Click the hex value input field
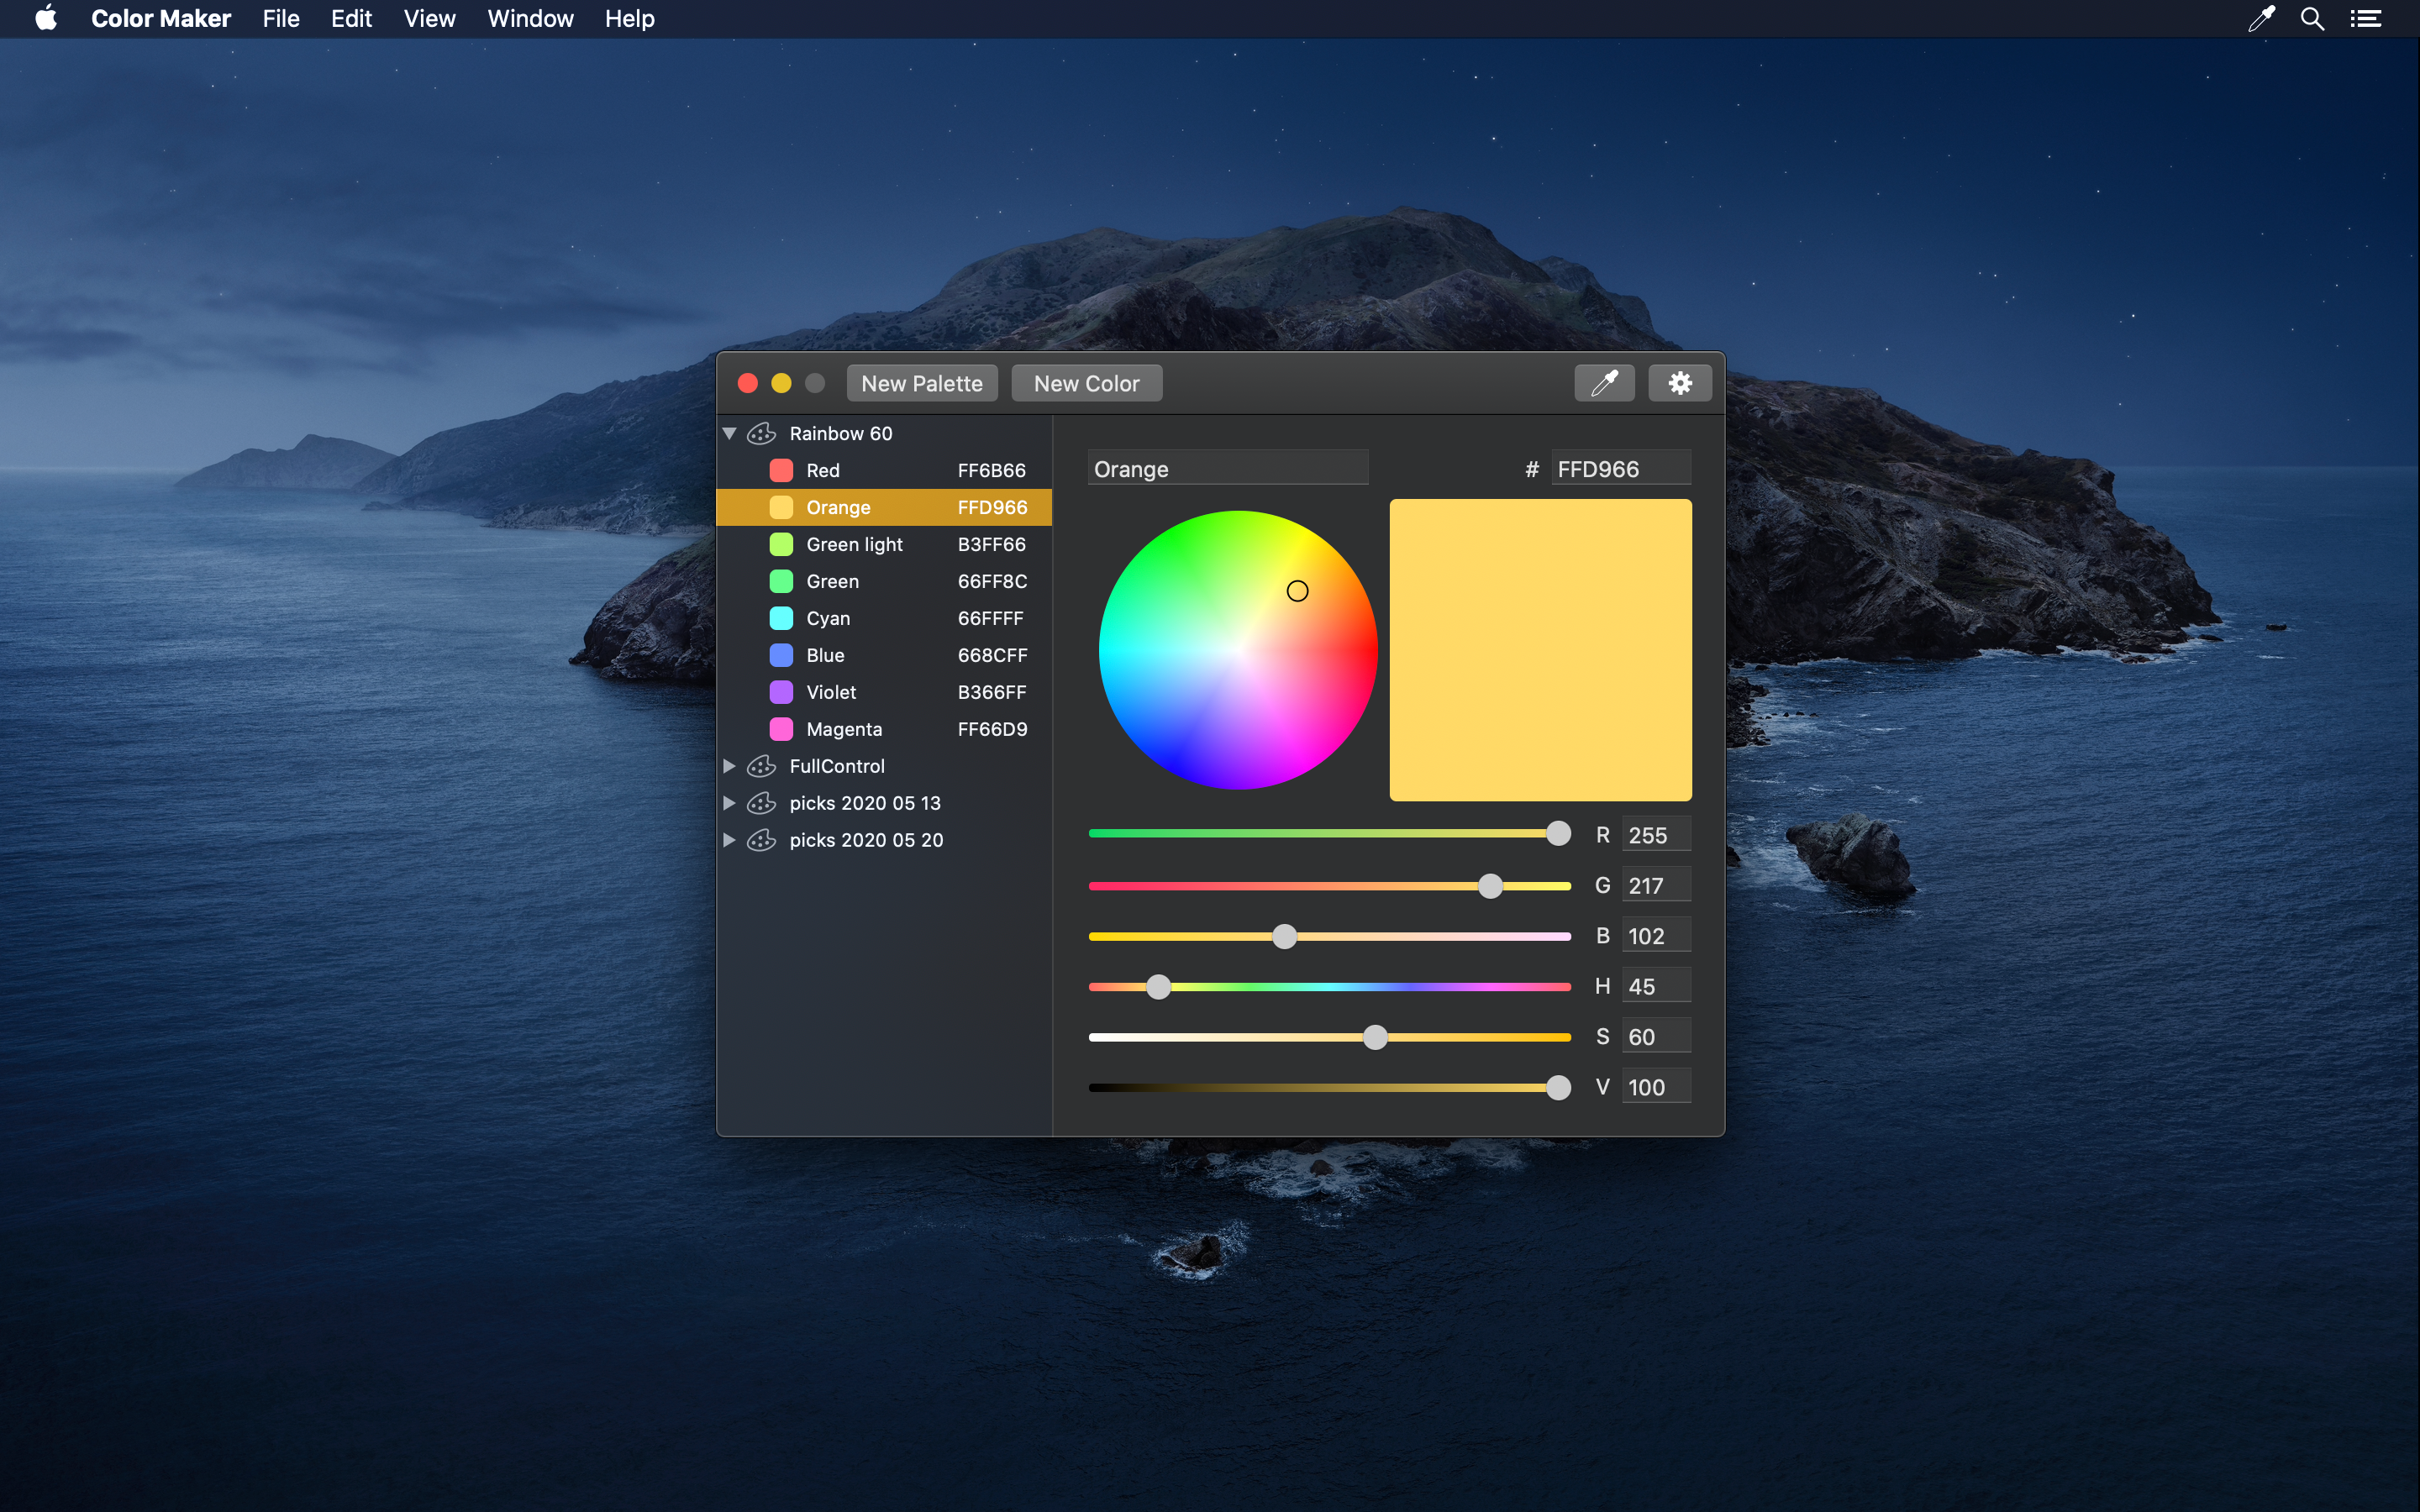 pos(1620,469)
